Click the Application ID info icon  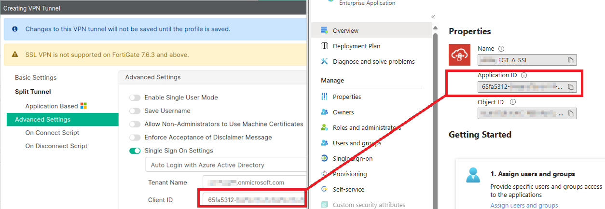(524, 75)
